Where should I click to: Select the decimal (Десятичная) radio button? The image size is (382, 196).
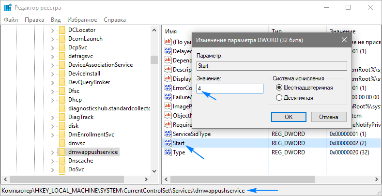coord(279,98)
